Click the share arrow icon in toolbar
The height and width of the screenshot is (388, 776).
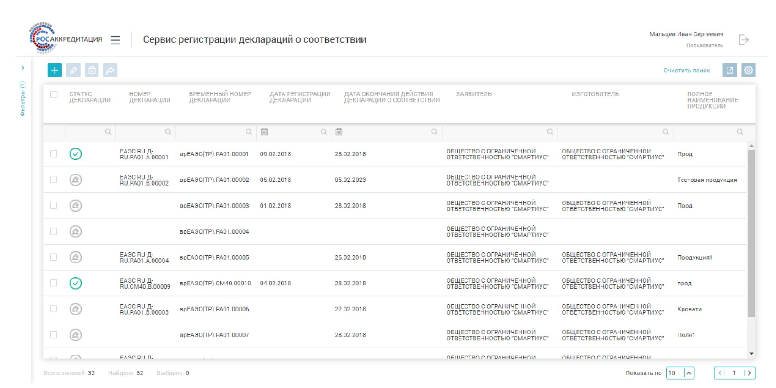coord(110,70)
